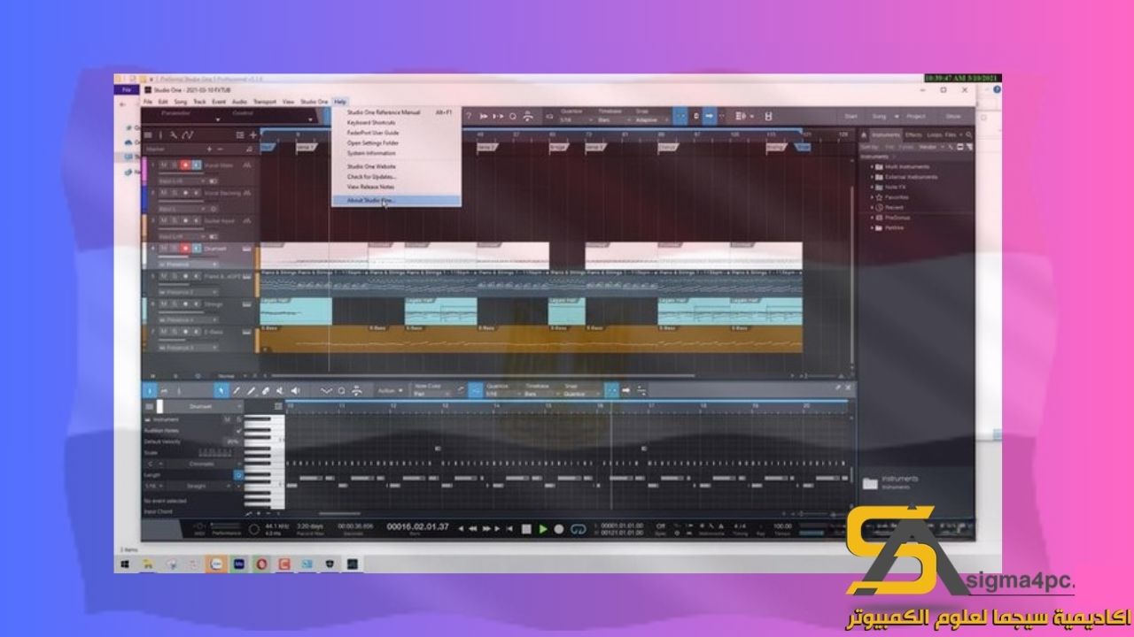The height and width of the screenshot is (637, 1134).
Task: Click the tempo value 100.00
Action: point(781,526)
